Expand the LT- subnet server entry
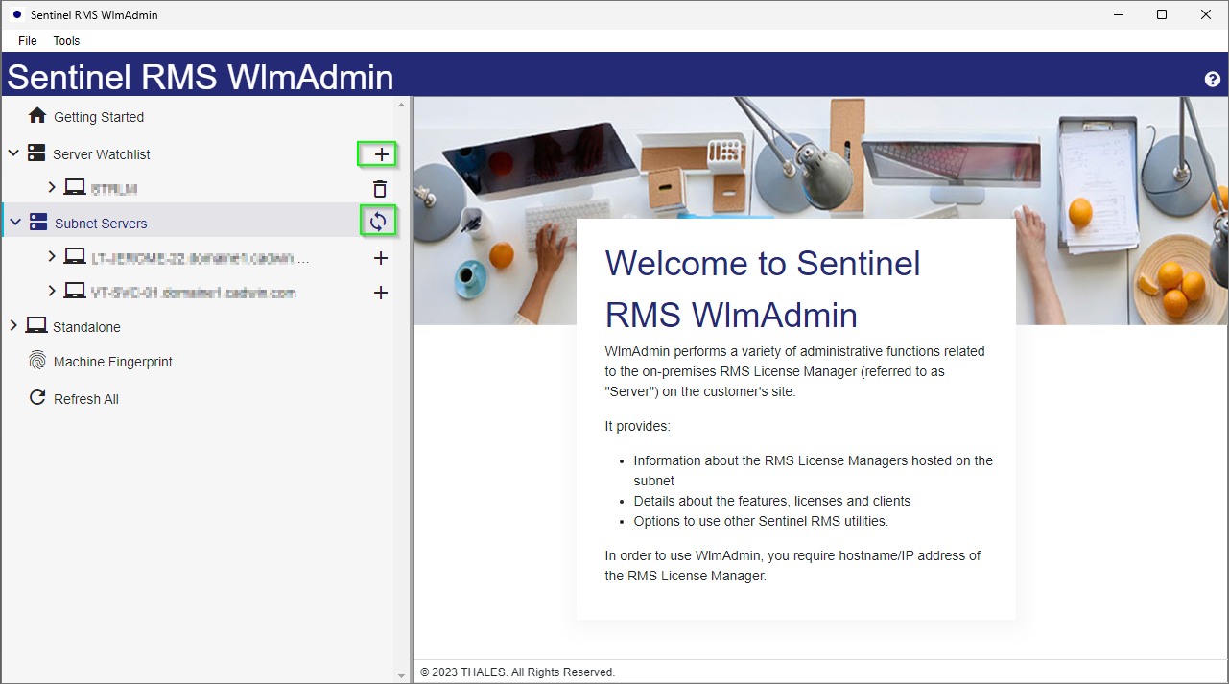Viewport: 1229px width, 684px height. point(52,257)
